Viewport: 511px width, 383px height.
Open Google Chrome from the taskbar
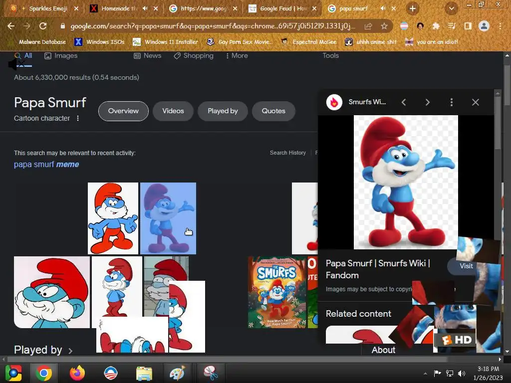point(44,373)
